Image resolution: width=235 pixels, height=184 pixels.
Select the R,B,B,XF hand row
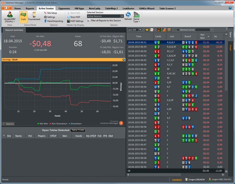click(x=176, y=47)
